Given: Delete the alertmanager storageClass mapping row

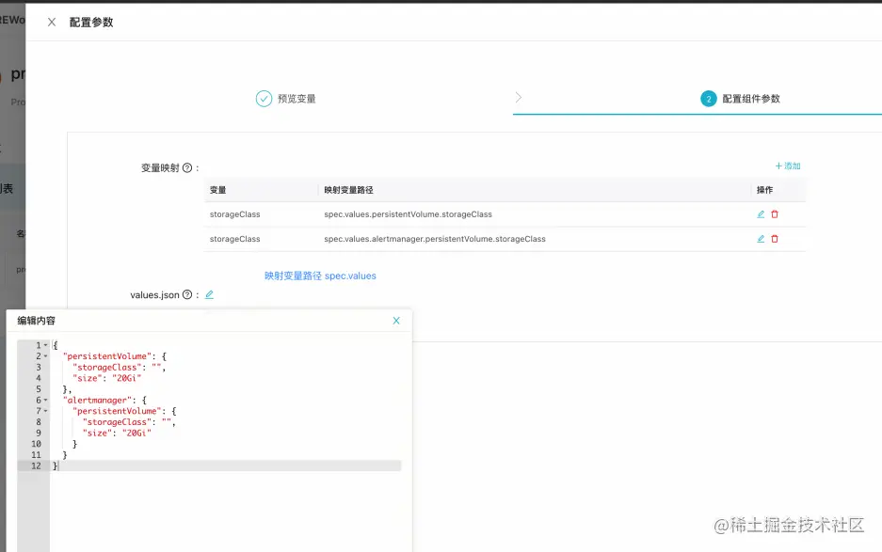Looking at the screenshot, I should click(x=775, y=239).
